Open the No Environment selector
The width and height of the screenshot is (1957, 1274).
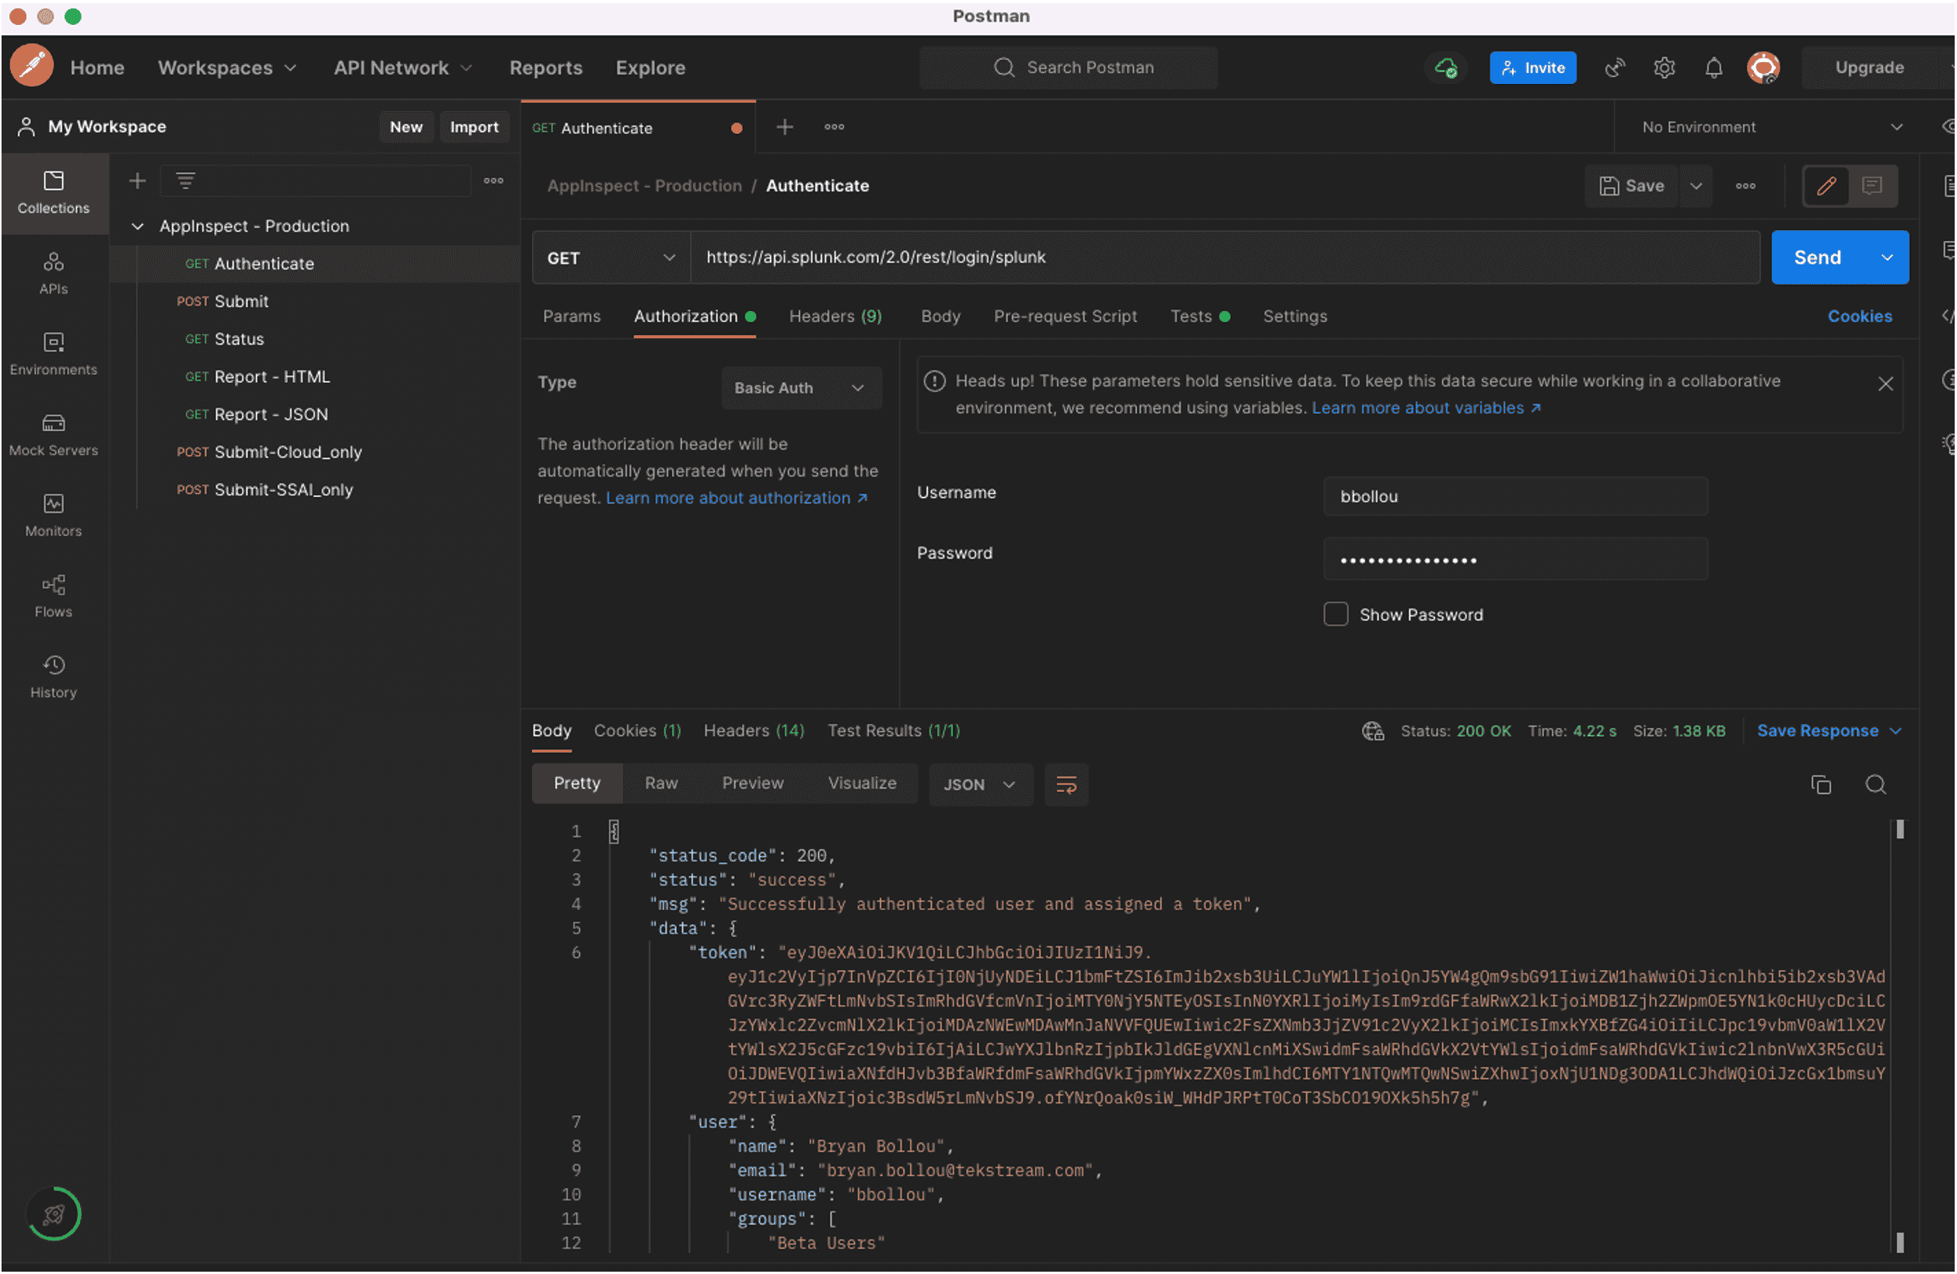[1771, 127]
